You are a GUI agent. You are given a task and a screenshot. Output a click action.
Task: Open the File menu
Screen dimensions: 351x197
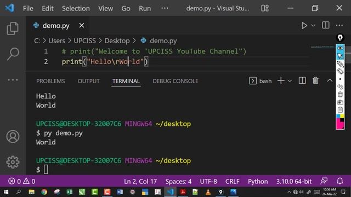click(28, 9)
